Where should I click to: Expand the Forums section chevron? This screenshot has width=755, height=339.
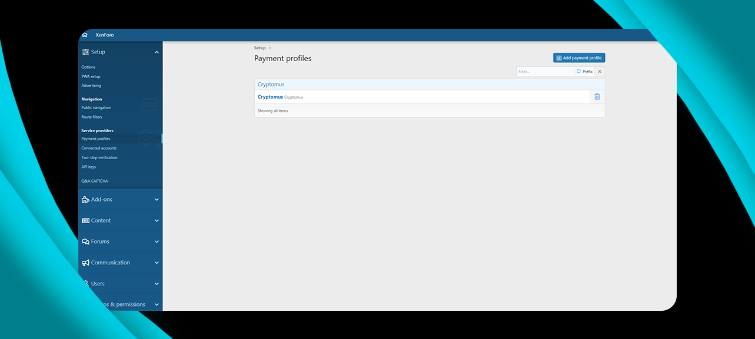tap(157, 242)
